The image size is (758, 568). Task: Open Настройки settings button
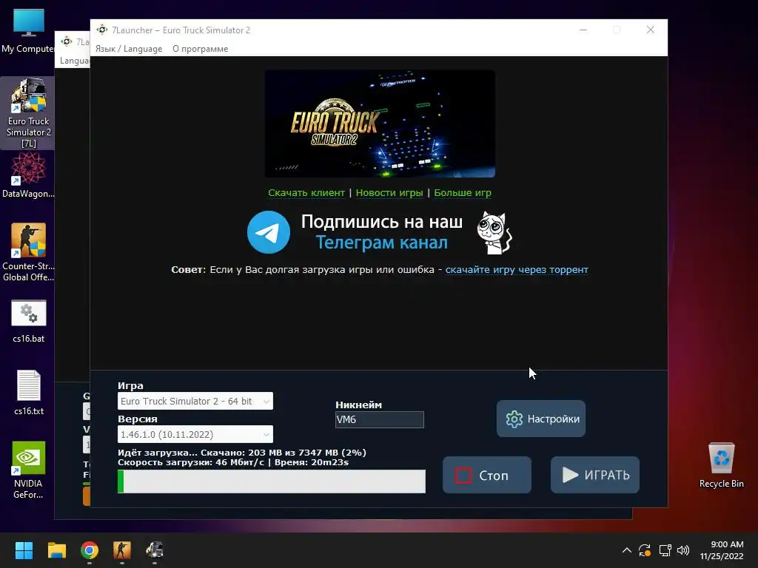(x=541, y=419)
